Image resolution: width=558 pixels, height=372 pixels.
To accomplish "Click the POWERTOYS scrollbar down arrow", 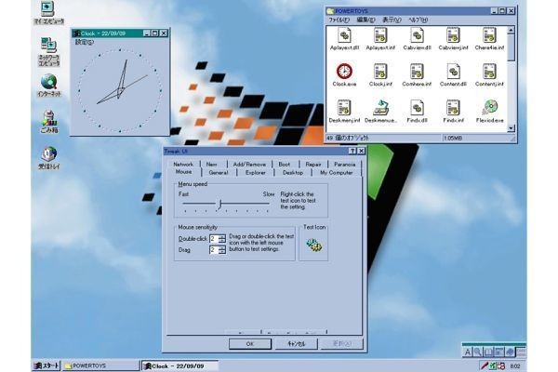I will tap(511, 128).
